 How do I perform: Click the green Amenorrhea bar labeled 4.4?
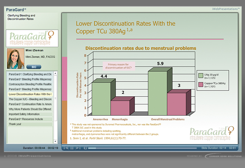coord(101,99)
